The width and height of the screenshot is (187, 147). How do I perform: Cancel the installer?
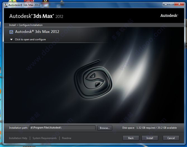click(171, 138)
